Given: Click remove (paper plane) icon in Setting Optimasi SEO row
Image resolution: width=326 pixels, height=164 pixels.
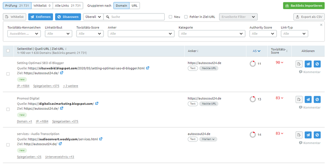Looking at the screenshot, I should pyautogui.click(x=308, y=64).
